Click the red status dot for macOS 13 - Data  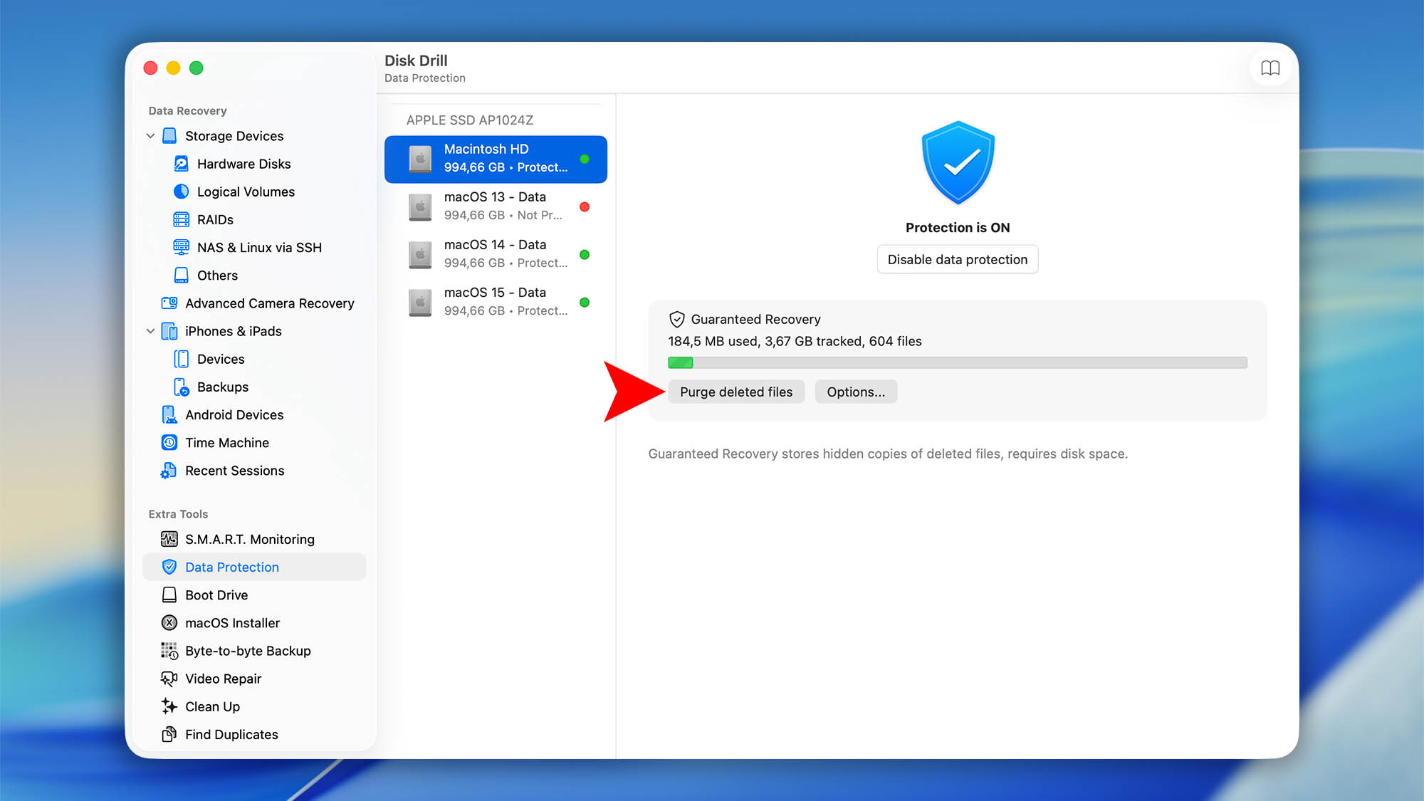click(x=585, y=207)
